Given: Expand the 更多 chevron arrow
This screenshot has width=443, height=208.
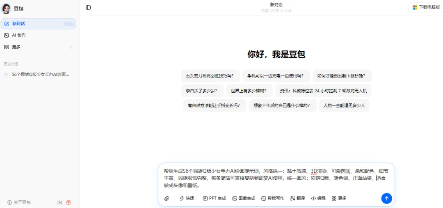Looking at the screenshot, I should tap(71, 47).
